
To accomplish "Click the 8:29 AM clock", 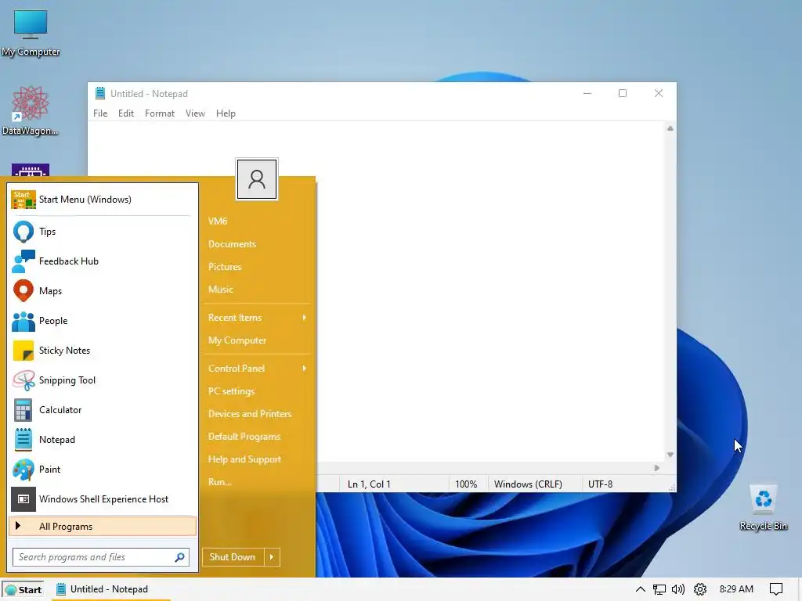I will click(736, 589).
